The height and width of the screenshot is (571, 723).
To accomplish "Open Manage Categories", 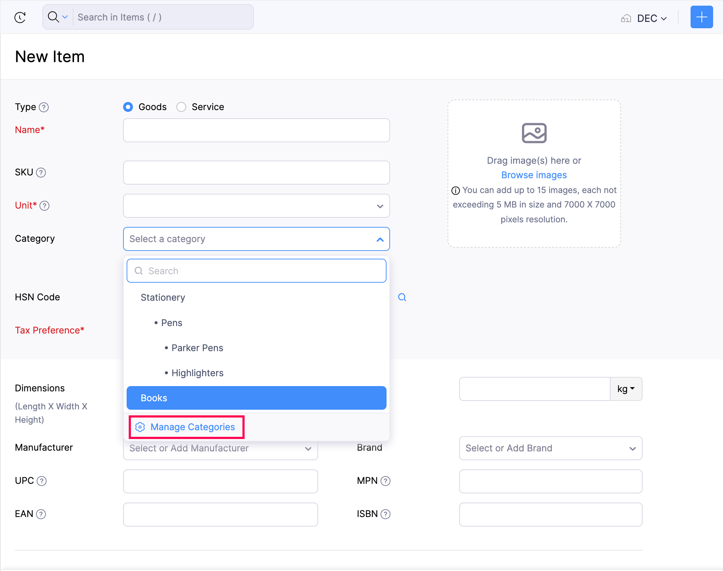I will [193, 427].
